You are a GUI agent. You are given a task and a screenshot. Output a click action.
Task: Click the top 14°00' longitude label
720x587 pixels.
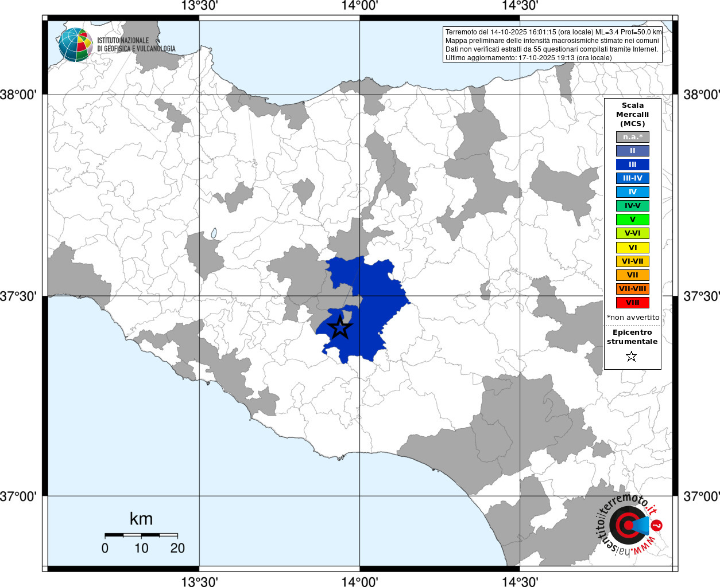[359, 6]
